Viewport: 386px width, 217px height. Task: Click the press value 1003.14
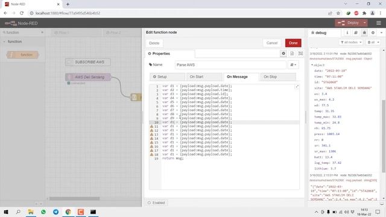pos(333,134)
